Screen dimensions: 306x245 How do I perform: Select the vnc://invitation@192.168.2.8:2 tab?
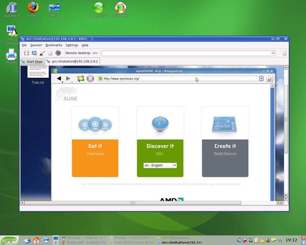click(x=72, y=61)
